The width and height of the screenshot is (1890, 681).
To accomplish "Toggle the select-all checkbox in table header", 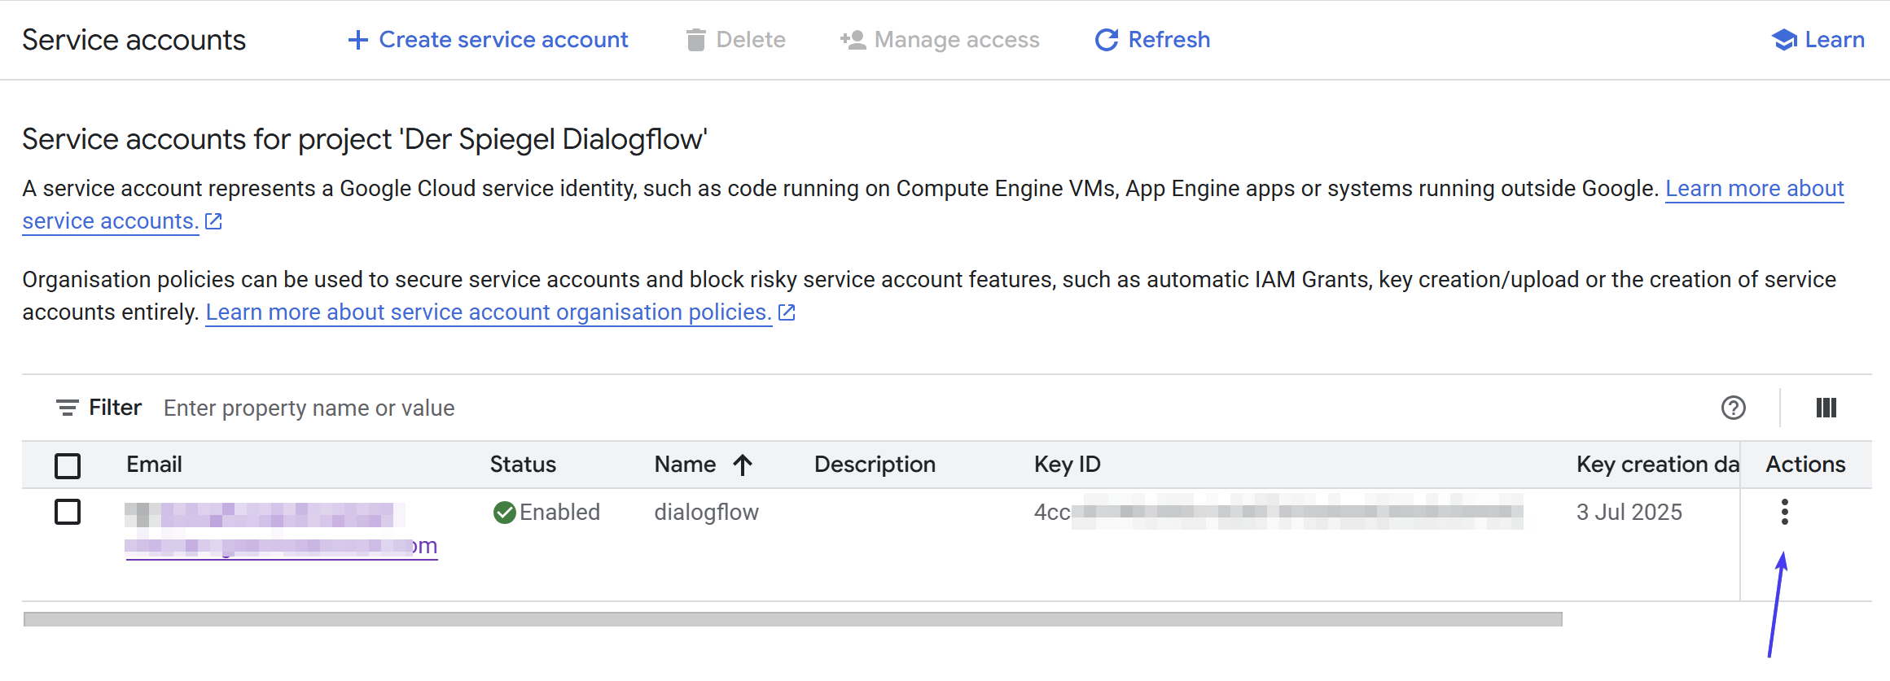I will click(x=68, y=465).
